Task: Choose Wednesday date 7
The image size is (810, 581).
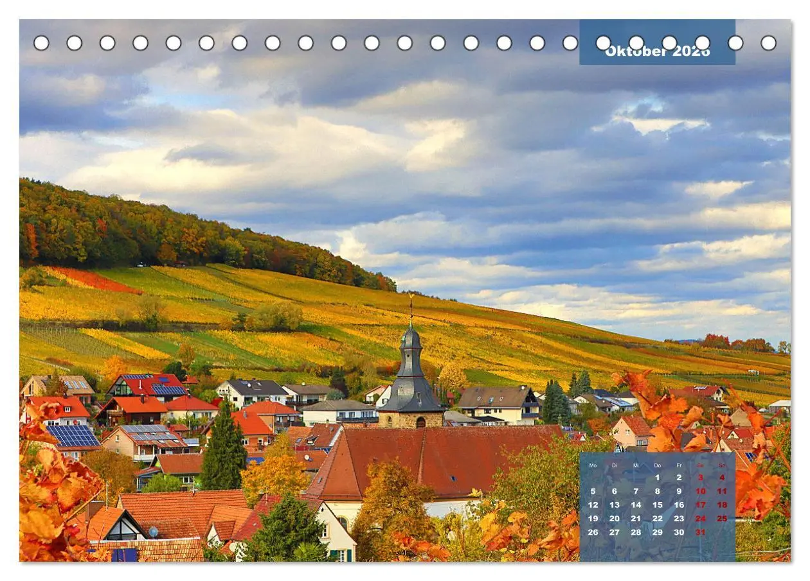Action: click(x=636, y=491)
